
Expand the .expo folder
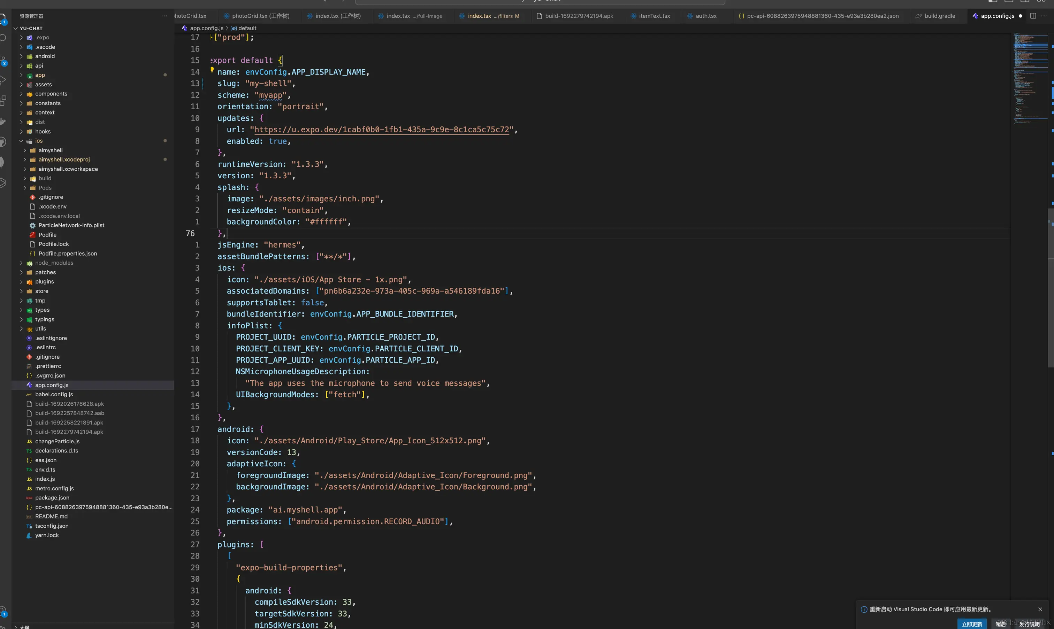click(x=21, y=38)
